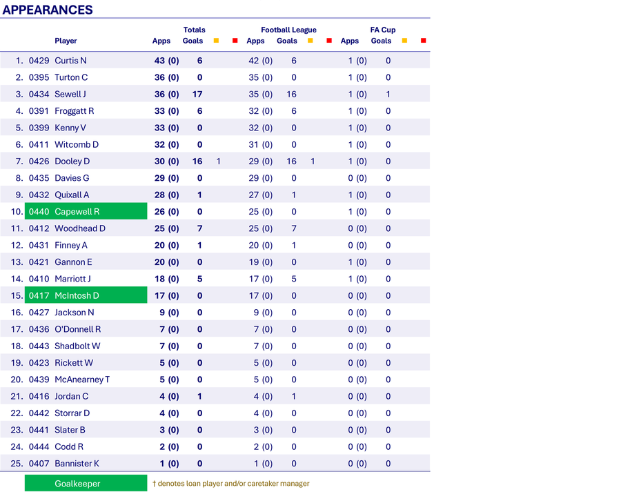Click the Apps header under Totals
This screenshot has width=621, height=492.
click(x=161, y=41)
